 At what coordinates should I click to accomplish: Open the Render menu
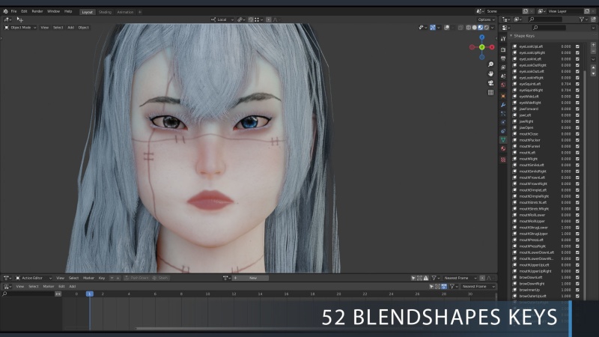click(37, 11)
